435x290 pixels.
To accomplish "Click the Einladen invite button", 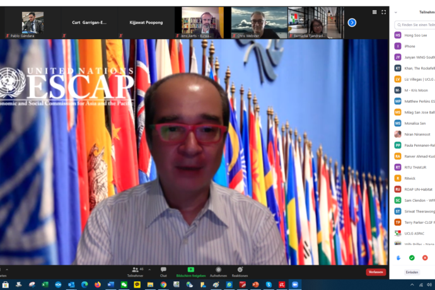I will (x=412, y=272).
